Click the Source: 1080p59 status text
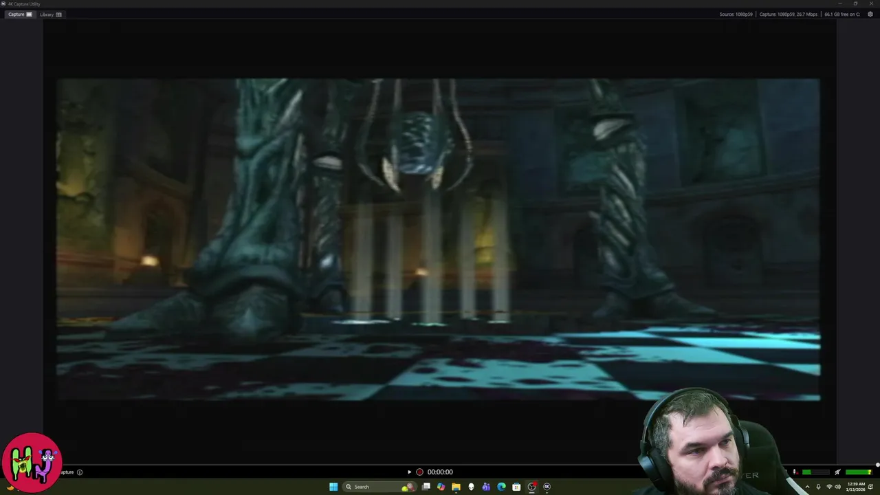The width and height of the screenshot is (880, 495). click(736, 14)
